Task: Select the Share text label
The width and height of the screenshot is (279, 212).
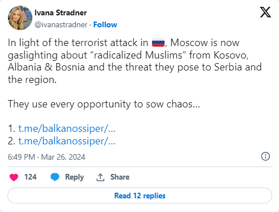Action: [120, 177]
